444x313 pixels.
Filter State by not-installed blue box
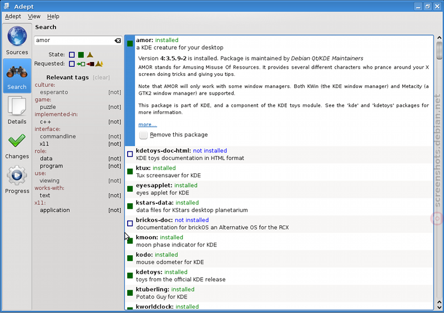click(x=72, y=55)
